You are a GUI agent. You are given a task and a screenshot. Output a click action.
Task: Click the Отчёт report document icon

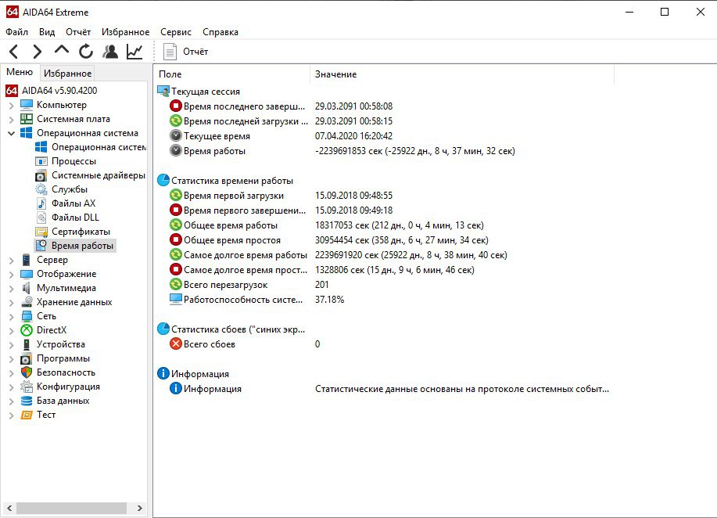[x=170, y=52]
